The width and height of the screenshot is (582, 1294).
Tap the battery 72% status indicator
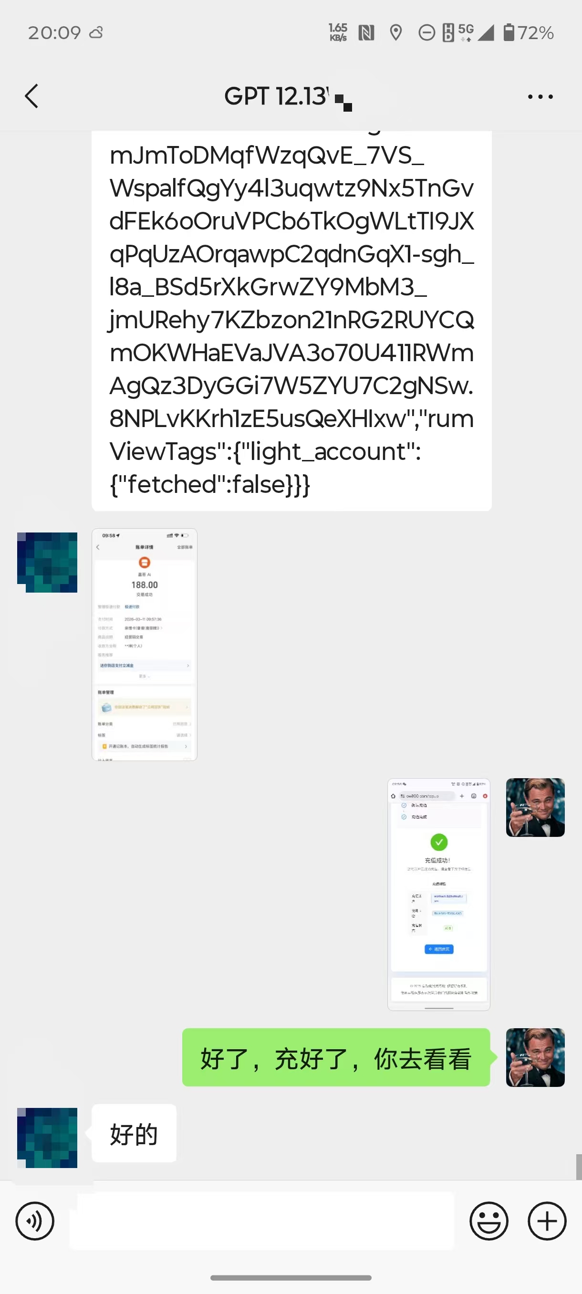[528, 32]
